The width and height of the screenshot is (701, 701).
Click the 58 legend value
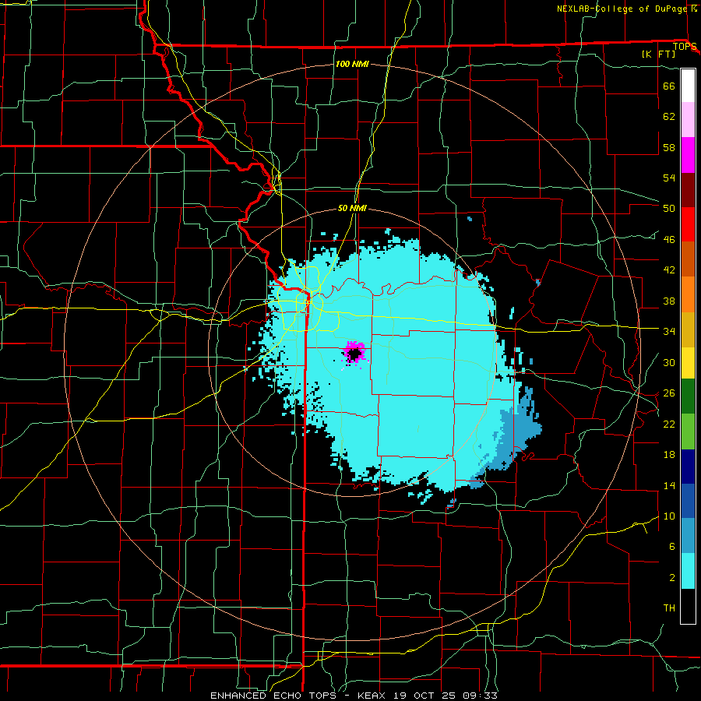[x=669, y=147]
